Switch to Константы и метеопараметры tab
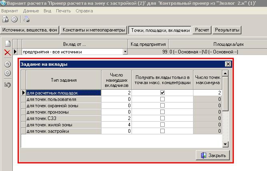This screenshot has width=267, height=171. 94,30
